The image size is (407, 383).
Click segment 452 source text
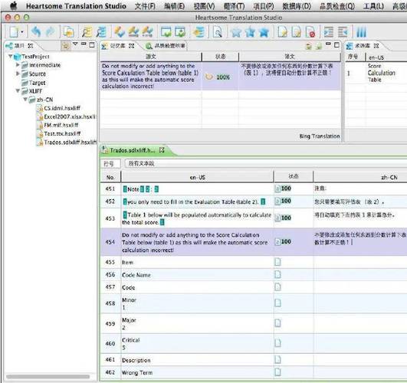[x=194, y=201]
